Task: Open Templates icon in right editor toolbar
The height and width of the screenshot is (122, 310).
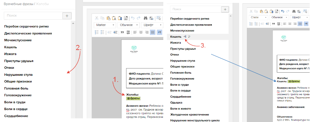Action: tap(277, 11)
